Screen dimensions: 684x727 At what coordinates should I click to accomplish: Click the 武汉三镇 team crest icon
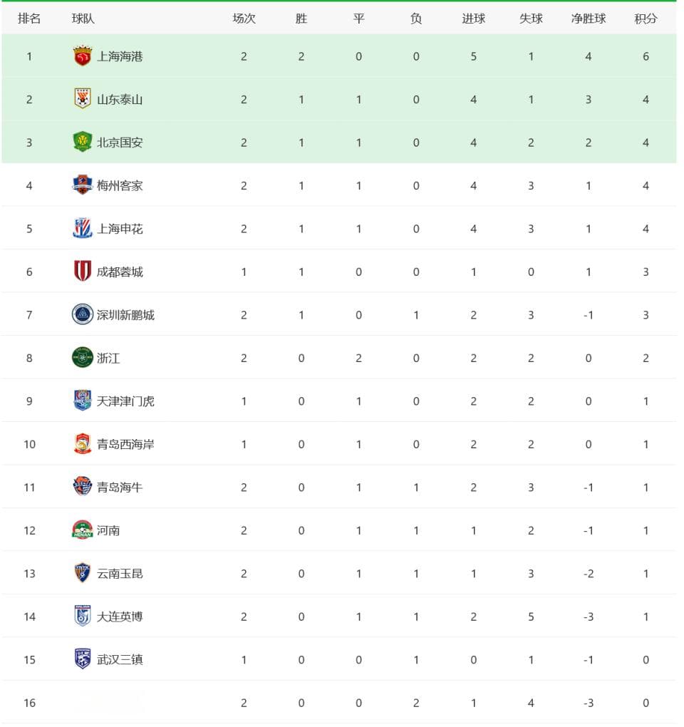[x=83, y=659]
